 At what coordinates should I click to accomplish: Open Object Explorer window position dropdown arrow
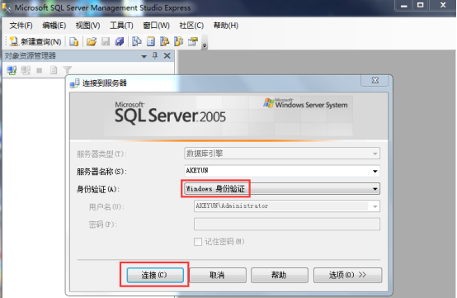pos(144,56)
